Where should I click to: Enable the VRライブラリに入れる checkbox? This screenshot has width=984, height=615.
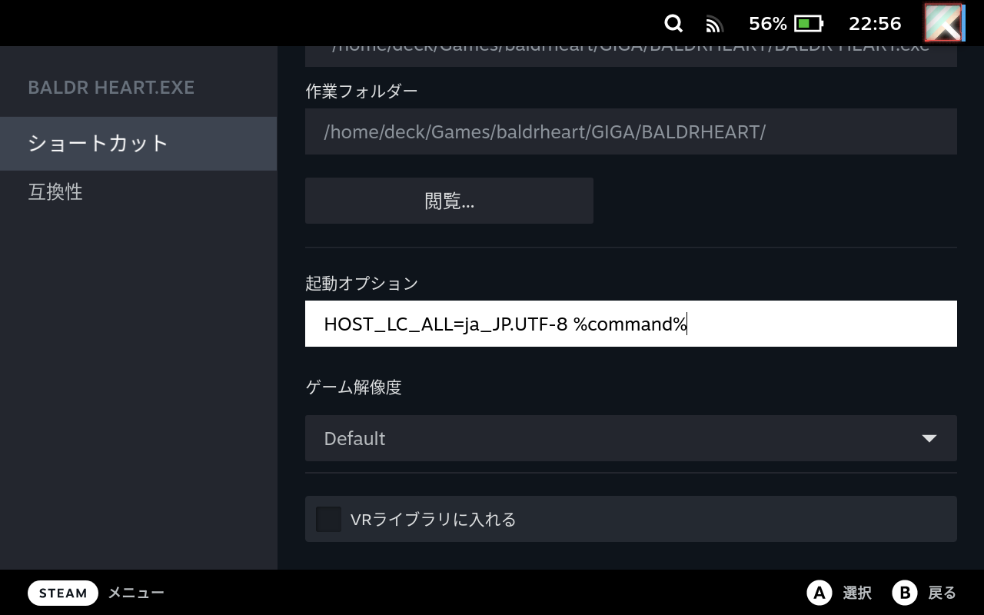[x=329, y=519]
